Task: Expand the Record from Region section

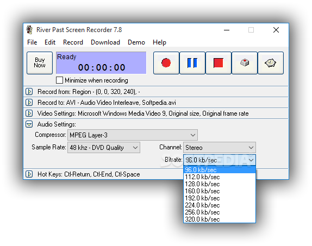Action: point(29,92)
